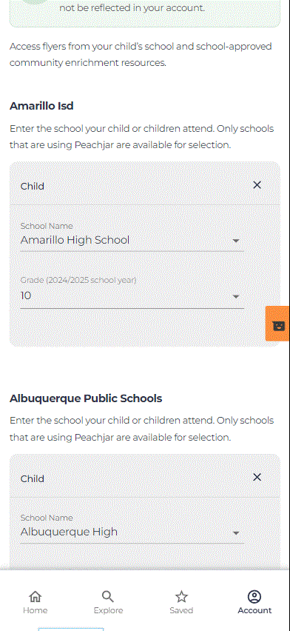The image size is (290, 631).
Task: Switch to the Explore tab label
Action: coord(108,610)
